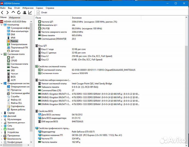Open the graph chart toolbar icon
This screenshot has width=189, height=147.
pos(30,13)
